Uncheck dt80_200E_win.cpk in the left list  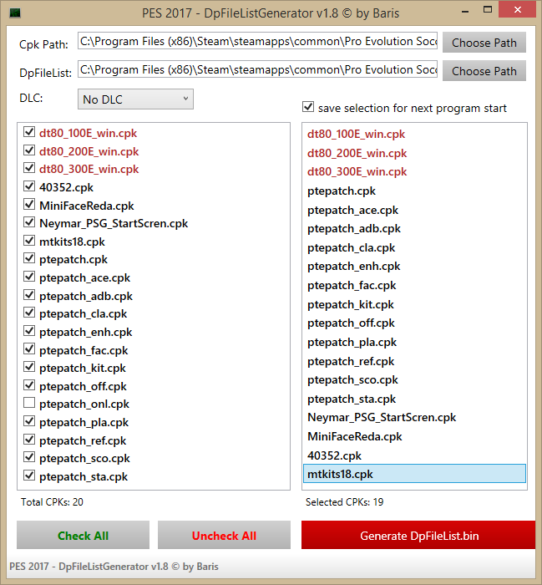coord(29,150)
